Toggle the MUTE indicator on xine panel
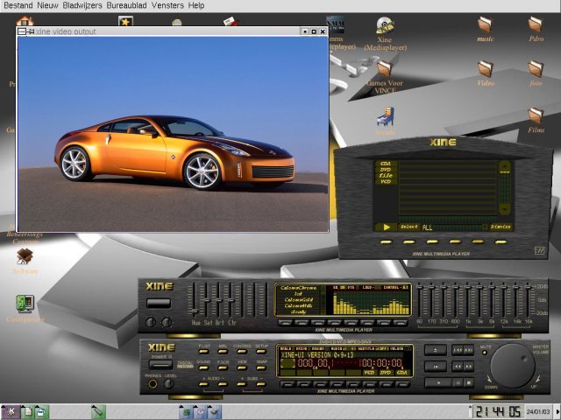 (x=485, y=353)
